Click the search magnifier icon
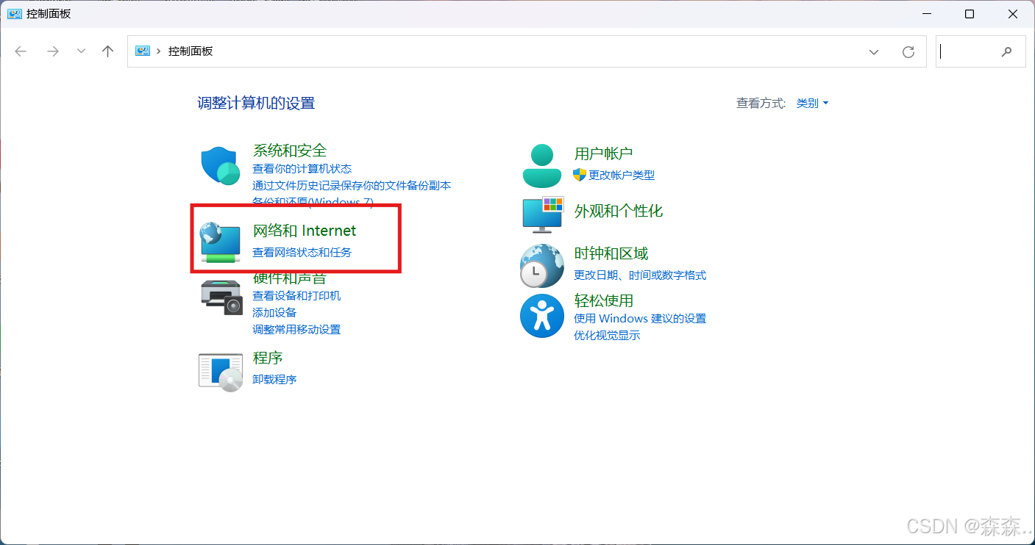The width and height of the screenshot is (1035, 545). pyautogui.click(x=1007, y=52)
